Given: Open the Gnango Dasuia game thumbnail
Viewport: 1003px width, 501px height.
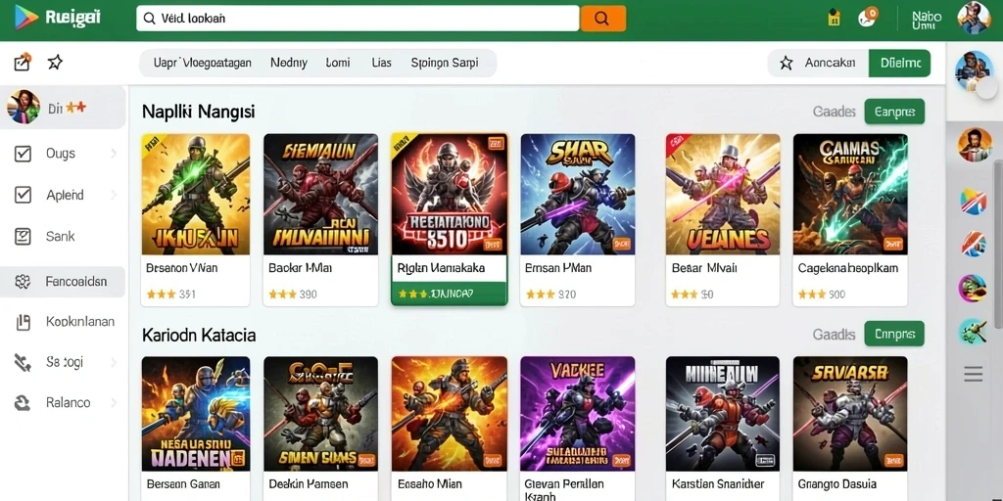Looking at the screenshot, I should click(x=850, y=414).
